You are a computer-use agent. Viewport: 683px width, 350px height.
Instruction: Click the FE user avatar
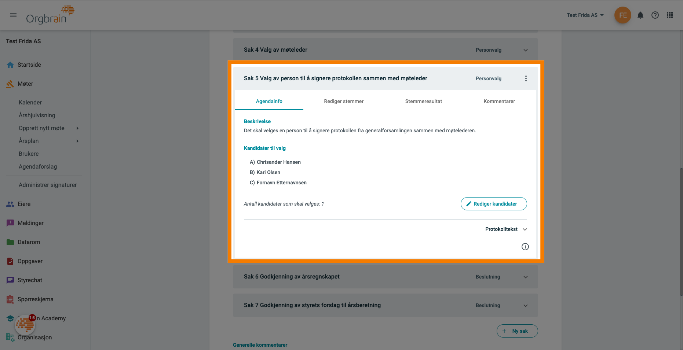point(622,15)
